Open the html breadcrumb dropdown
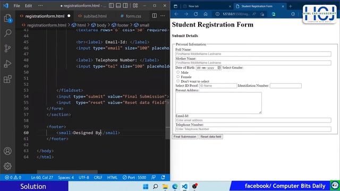 (x=79, y=25)
